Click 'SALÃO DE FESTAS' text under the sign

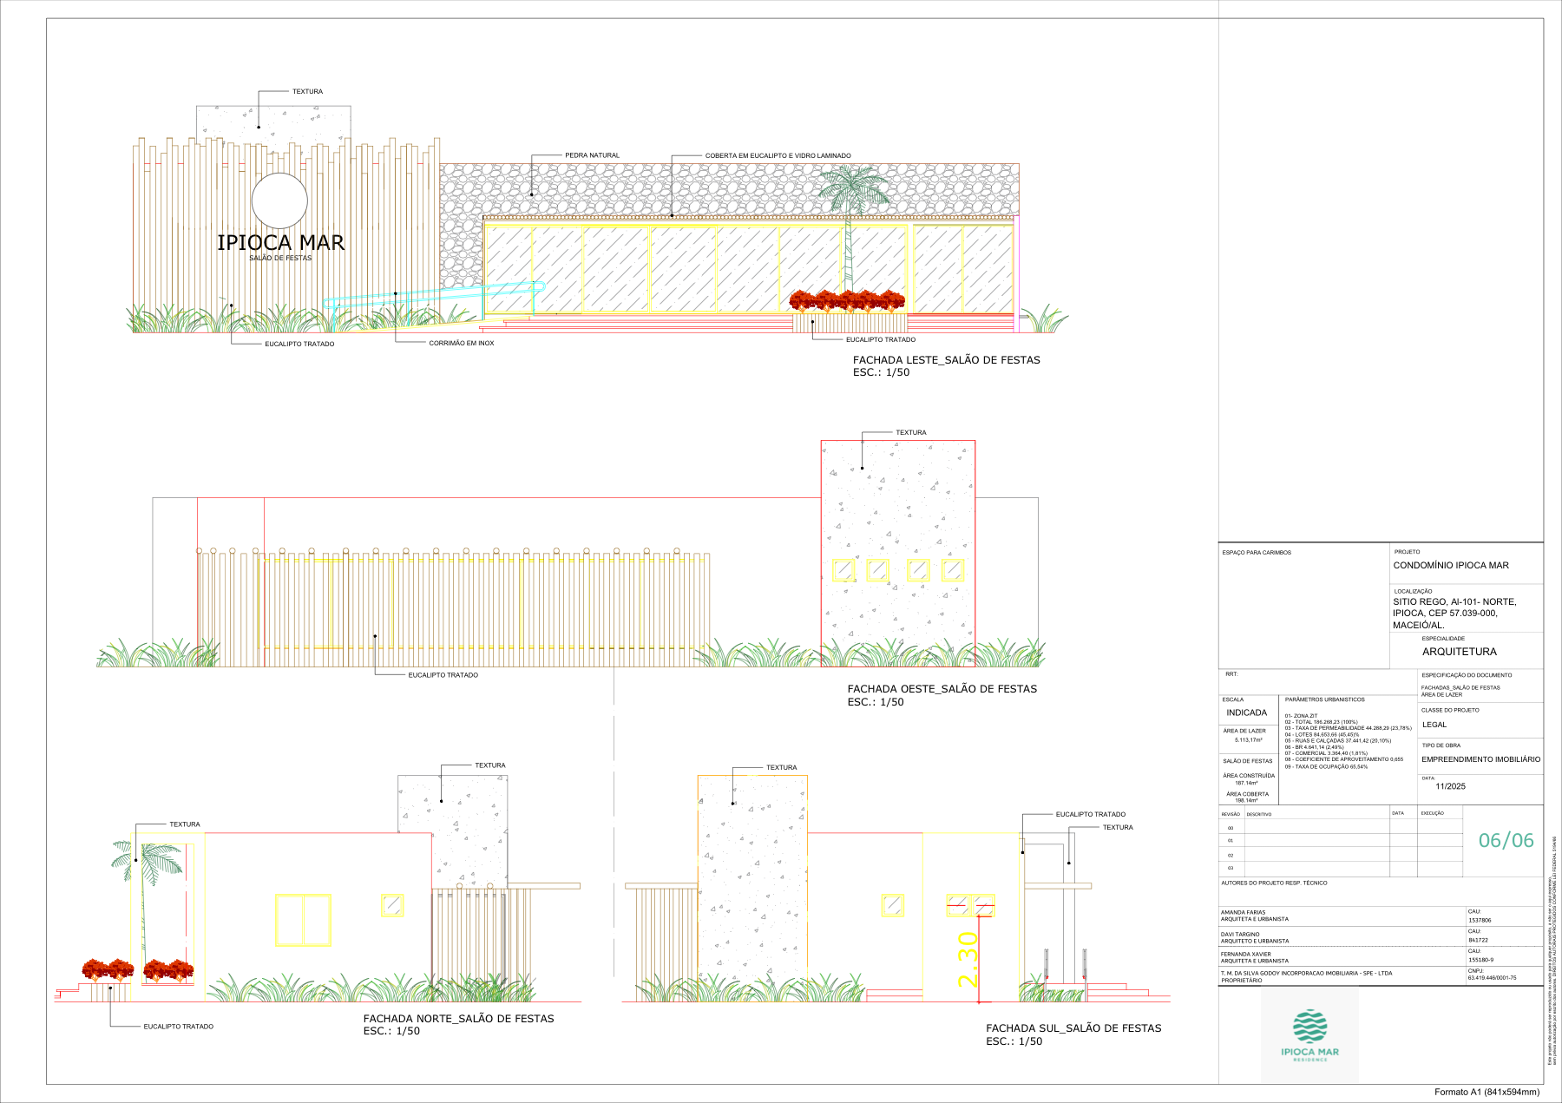pos(280,258)
